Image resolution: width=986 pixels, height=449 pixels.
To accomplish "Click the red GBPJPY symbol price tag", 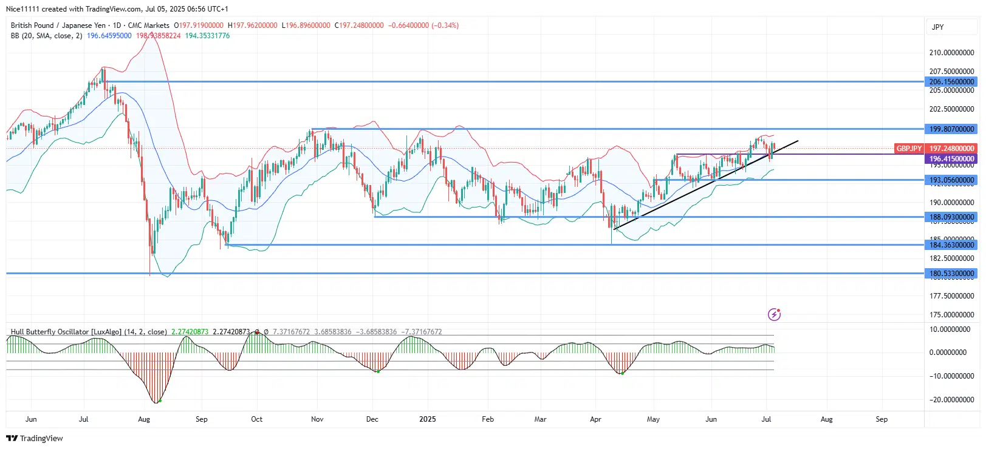I will point(909,149).
